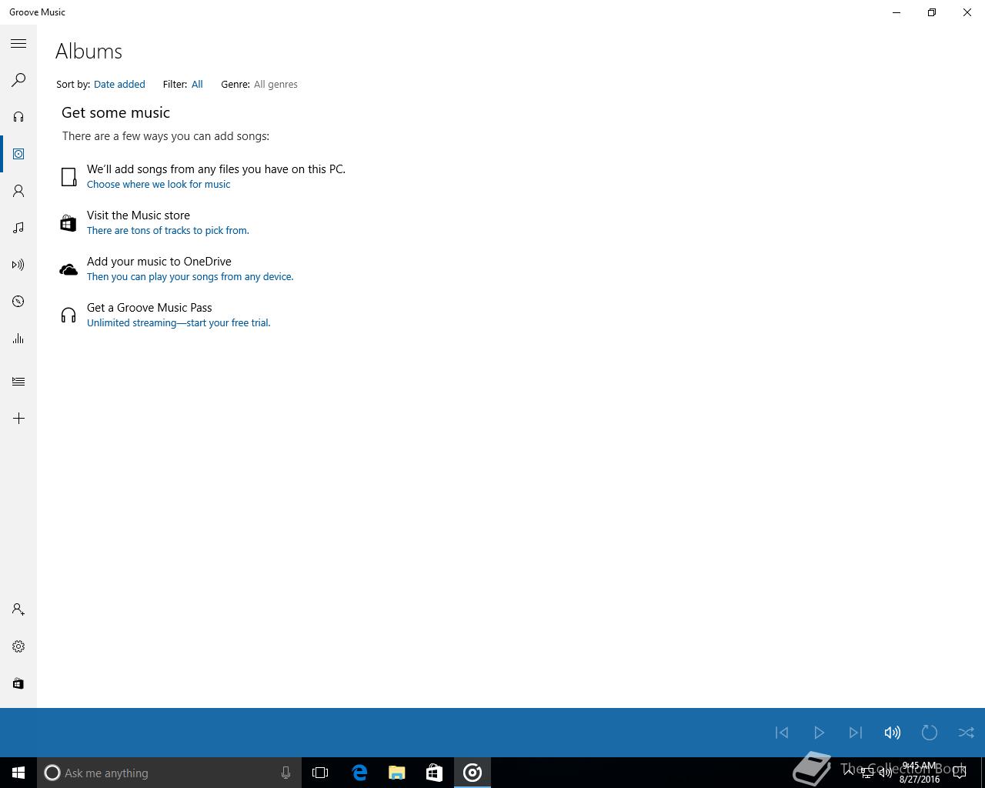Viewport: 985px width, 788px height.
Task: Open the hamburger navigation menu
Action: [18, 44]
